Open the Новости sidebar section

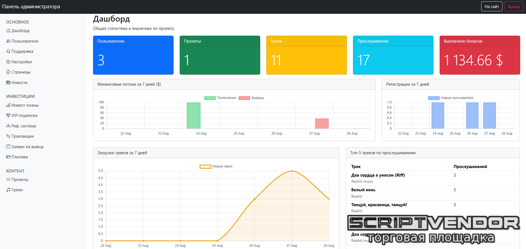(x=19, y=83)
